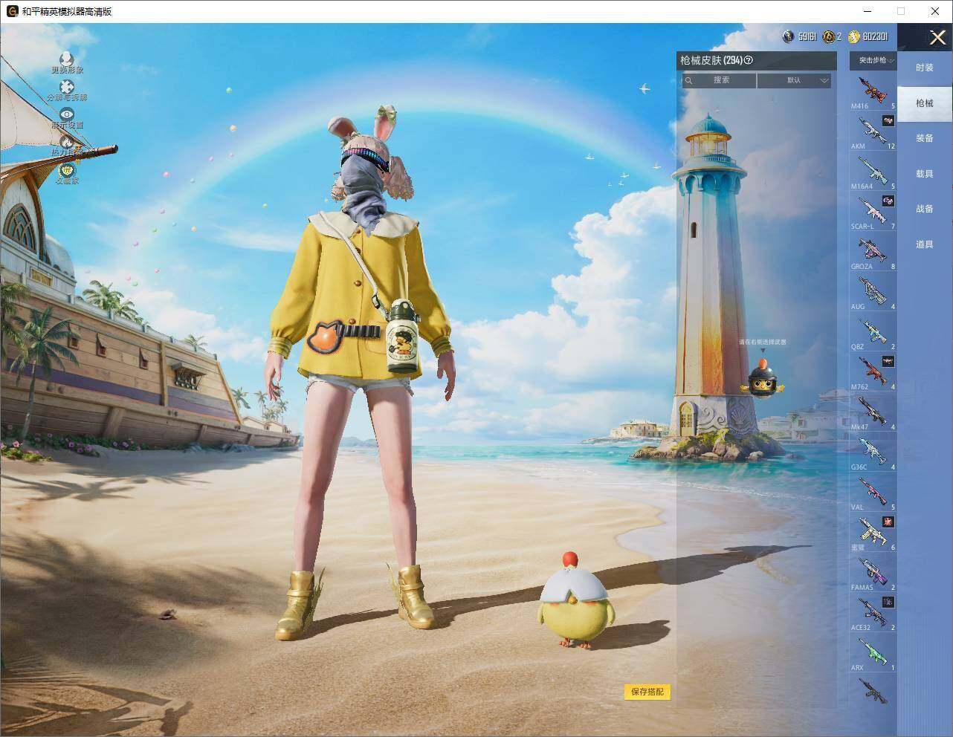Screen dimensions: 953x737
Task: Expand the 突击步枪 weapon category dropdown
Action: point(873,60)
